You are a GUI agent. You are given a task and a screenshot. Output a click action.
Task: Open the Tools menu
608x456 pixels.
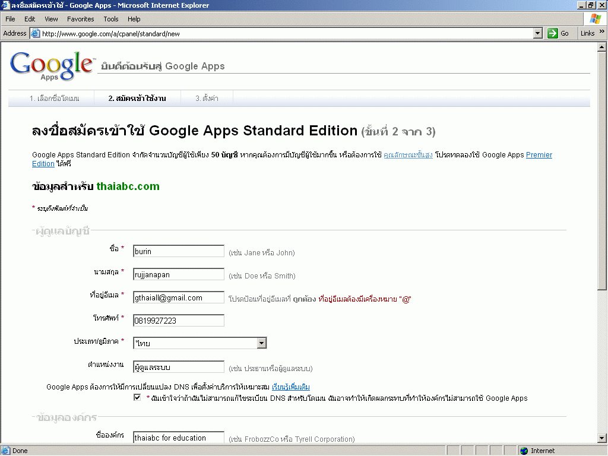pos(111,19)
